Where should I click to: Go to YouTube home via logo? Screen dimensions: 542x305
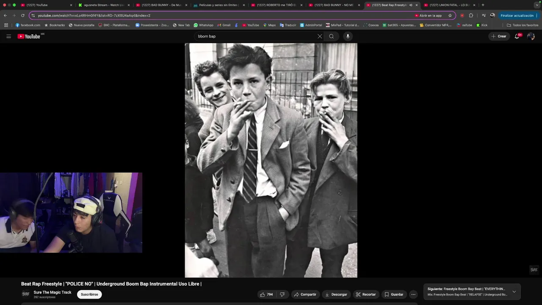pos(29,36)
